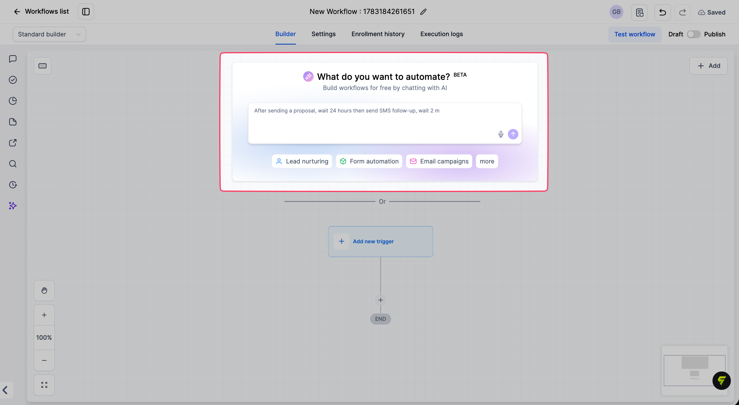Viewport: 739px width, 405px height.
Task: Open comments icon in left sidebar
Action: pos(13,59)
